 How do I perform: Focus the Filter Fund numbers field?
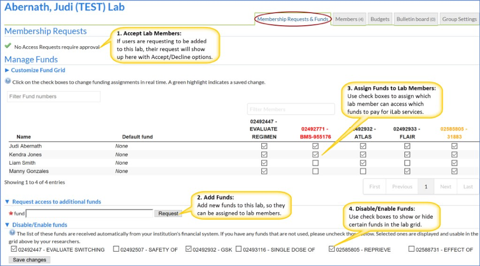[54, 96]
